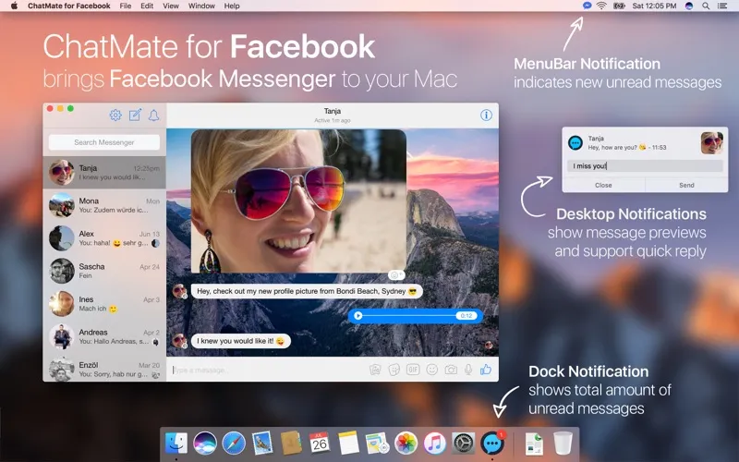Send a thumbs-up like
This screenshot has width=739, height=462.
486,369
